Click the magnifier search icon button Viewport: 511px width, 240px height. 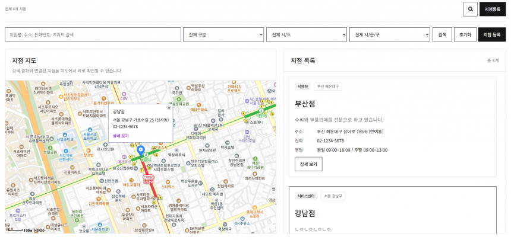tap(470, 9)
